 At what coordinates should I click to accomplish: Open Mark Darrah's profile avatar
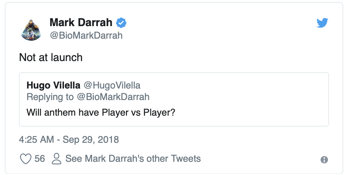pos(31,29)
